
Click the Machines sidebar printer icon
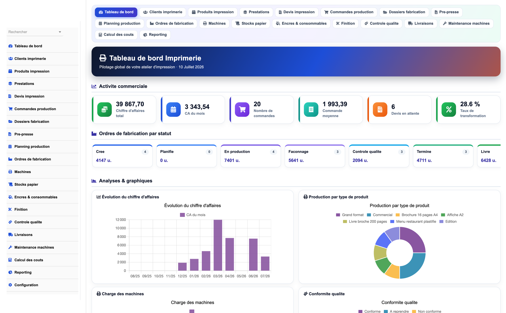click(x=10, y=172)
